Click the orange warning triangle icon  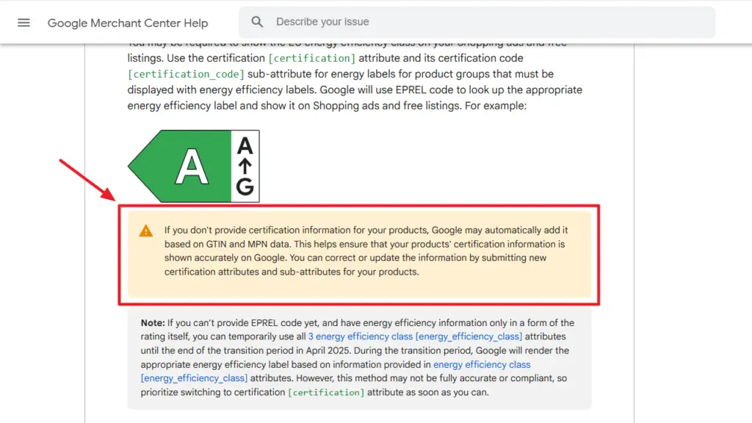[x=146, y=231]
